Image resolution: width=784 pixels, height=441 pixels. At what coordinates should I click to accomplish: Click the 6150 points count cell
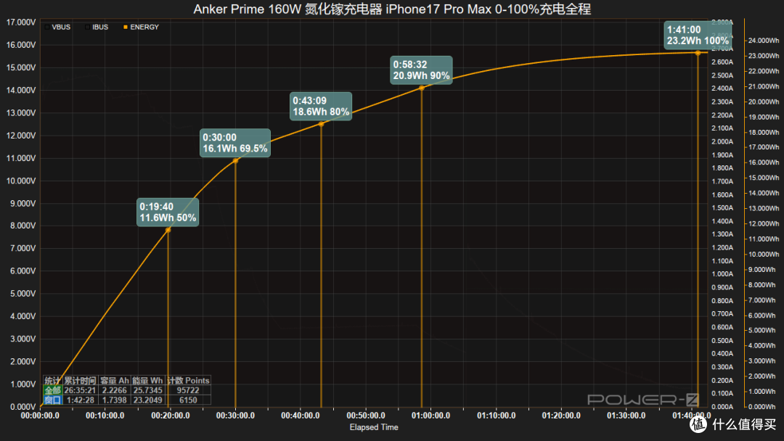188,400
